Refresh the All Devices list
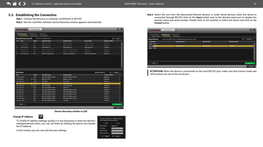Image resolution: width=263 pixels, height=147 pixels. [115, 73]
